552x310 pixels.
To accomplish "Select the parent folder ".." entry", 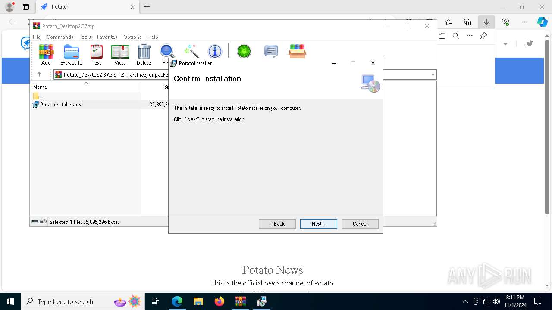I will tap(38, 96).
